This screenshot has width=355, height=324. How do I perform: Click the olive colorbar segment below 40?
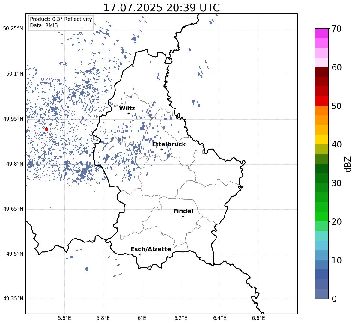point(321,149)
